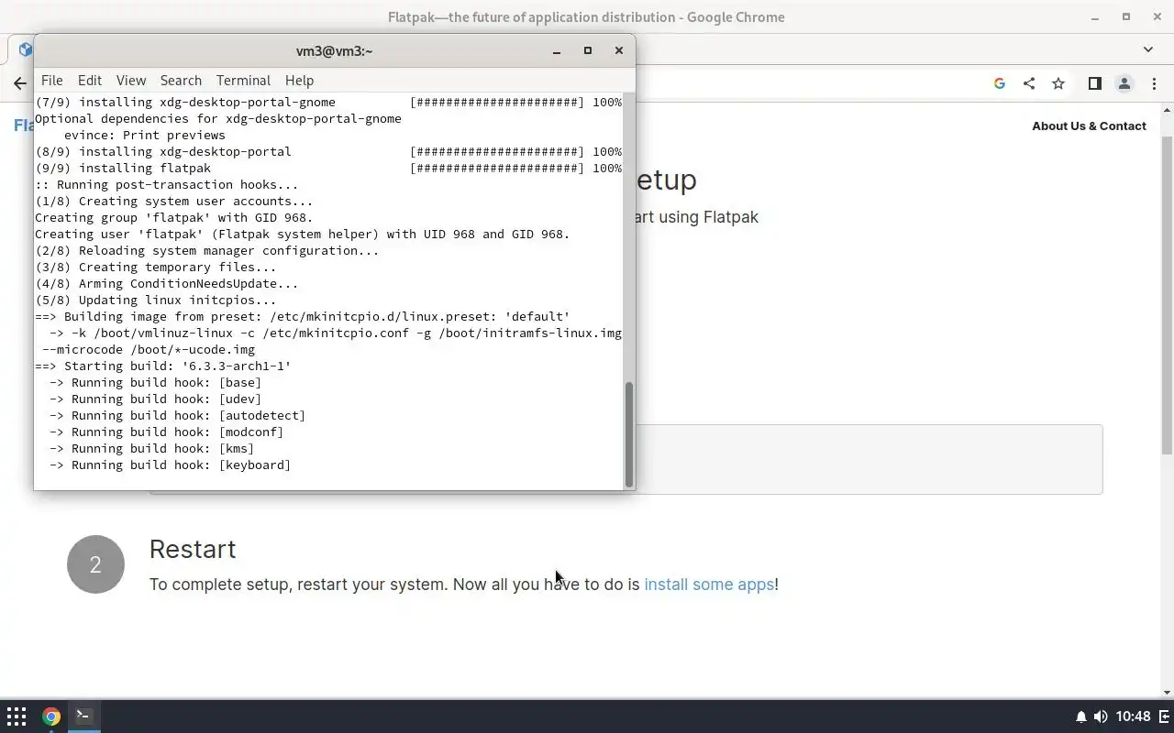Viewport: 1174px width, 733px height.
Task: Open the Search menu in terminal
Action: pyautogui.click(x=181, y=81)
